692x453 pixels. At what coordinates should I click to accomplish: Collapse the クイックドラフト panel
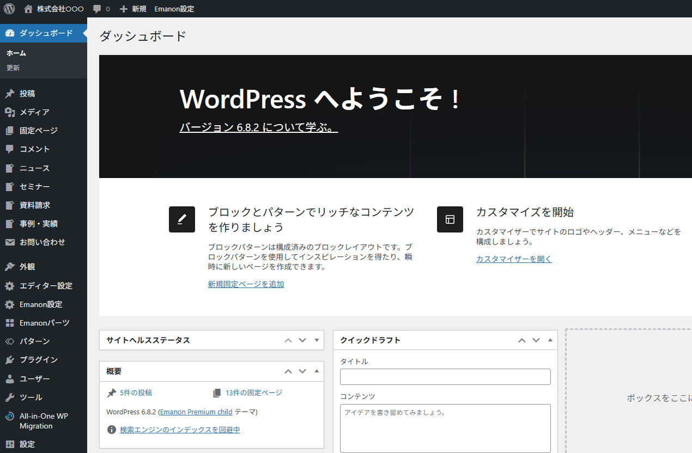pyautogui.click(x=550, y=340)
